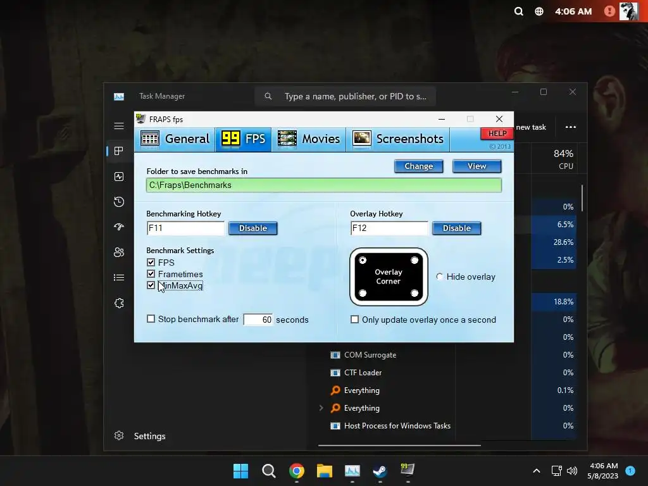Enable Stop benchmark after checkbox
The width and height of the screenshot is (648, 486).
(151, 319)
